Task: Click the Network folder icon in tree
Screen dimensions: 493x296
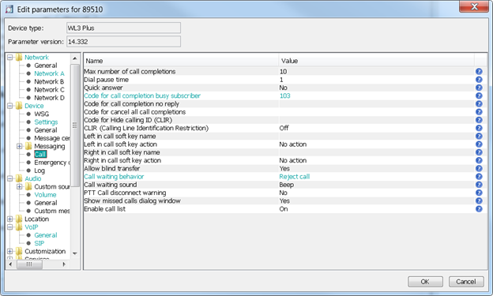Action: pos(19,57)
